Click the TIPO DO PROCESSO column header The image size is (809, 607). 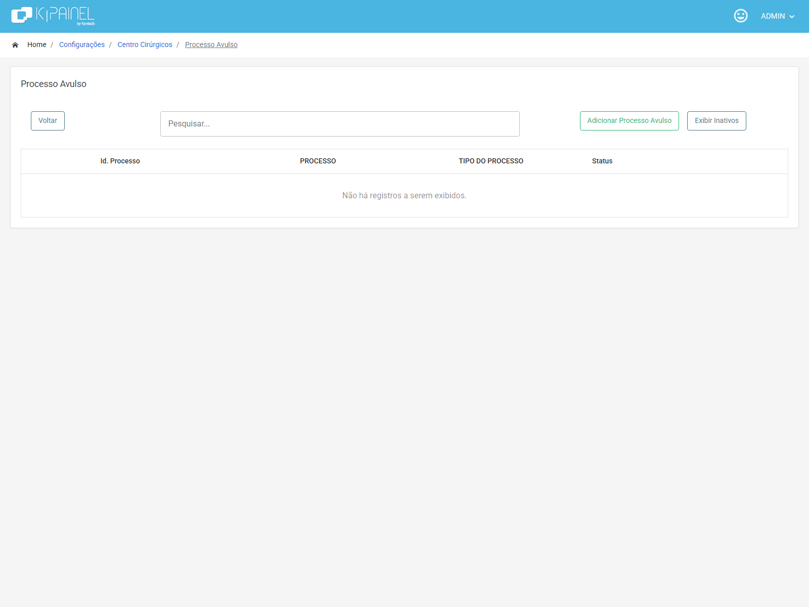pos(491,161)
